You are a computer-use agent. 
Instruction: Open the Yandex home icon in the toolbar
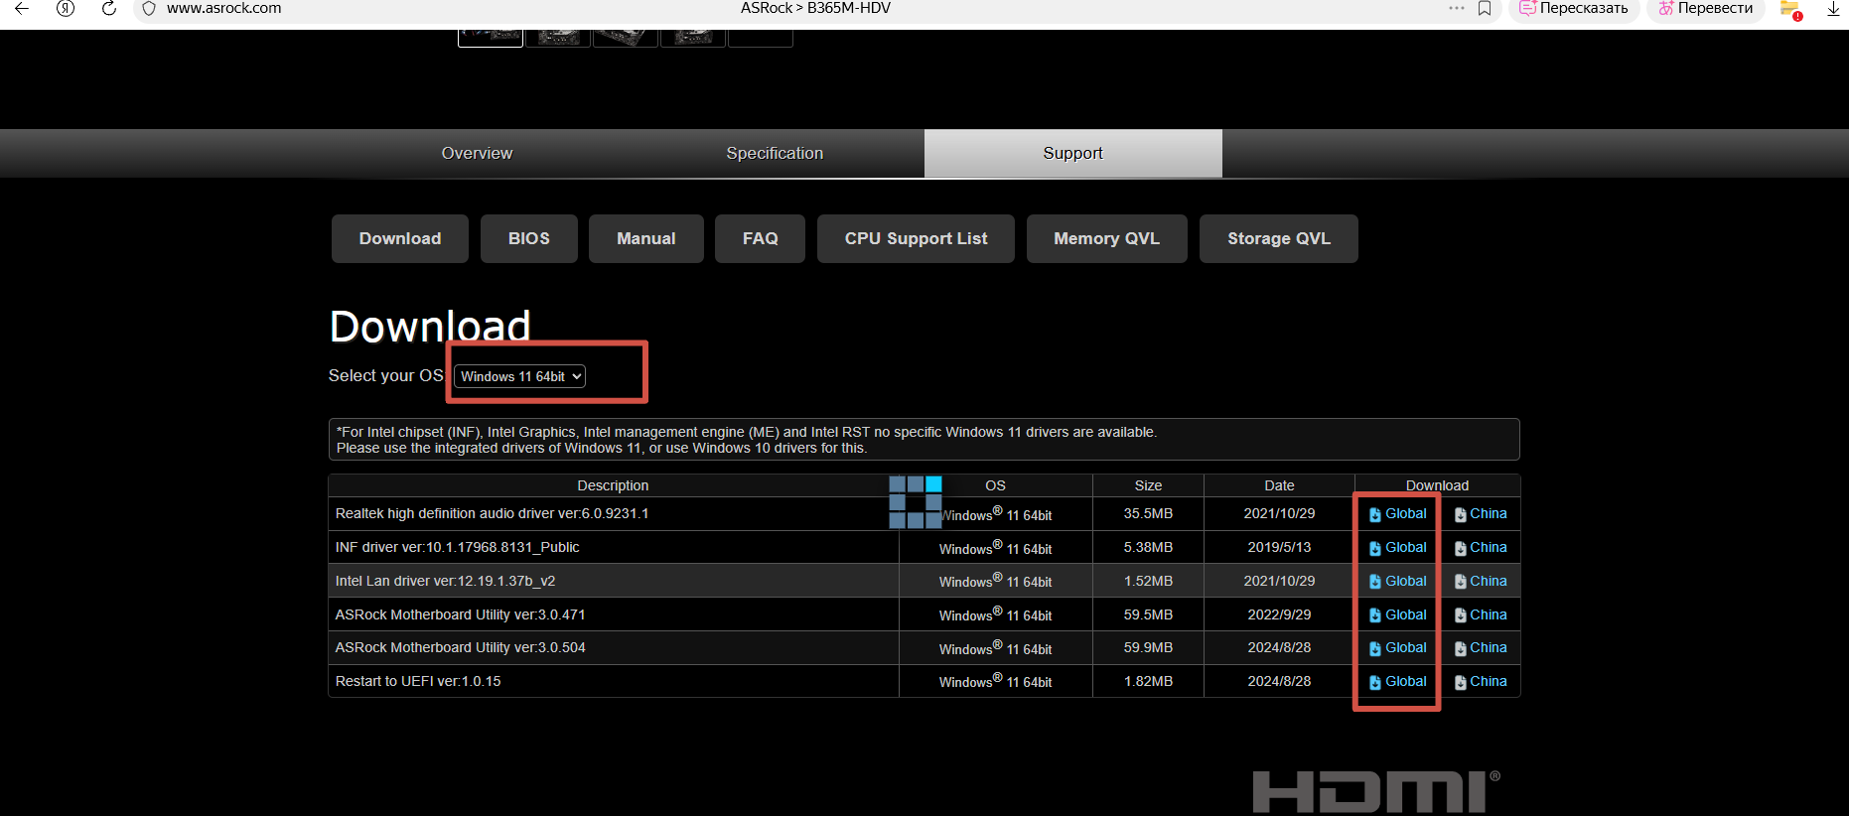tap(66, 8)
